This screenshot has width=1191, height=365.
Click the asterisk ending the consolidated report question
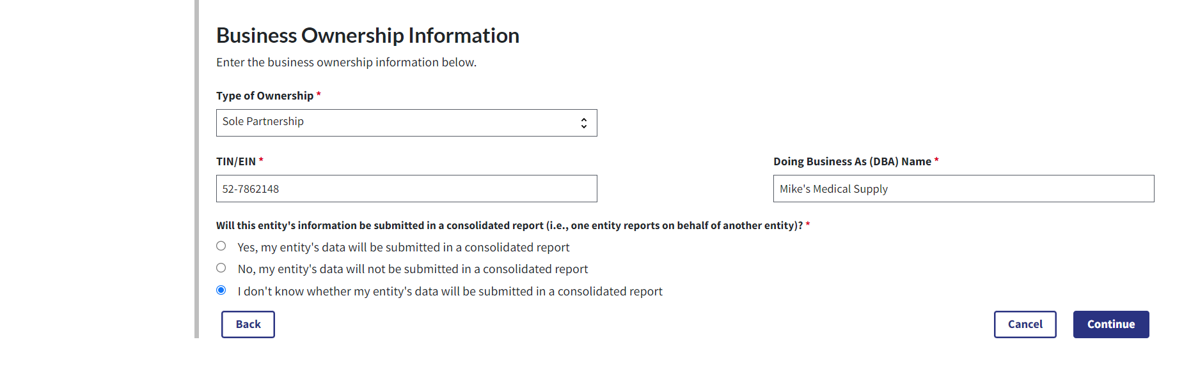tap(808, 224)
